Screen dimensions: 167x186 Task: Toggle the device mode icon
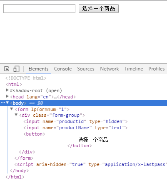(x=16, y=69)
